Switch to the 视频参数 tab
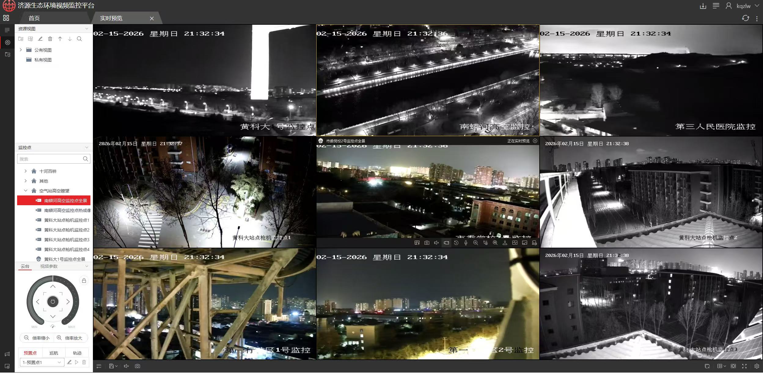This screenshot has height=375, width=763. (49, 266)
